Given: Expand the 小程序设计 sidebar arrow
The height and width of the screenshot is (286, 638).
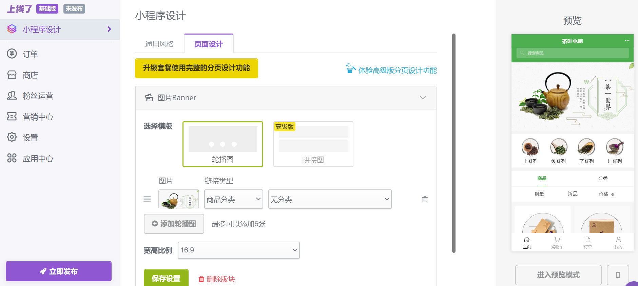Looking at the screenshot, I should (x=109, y=29).
